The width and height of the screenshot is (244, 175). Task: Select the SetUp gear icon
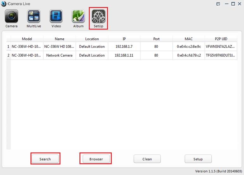pyautogui.click(x=98, y=16)
